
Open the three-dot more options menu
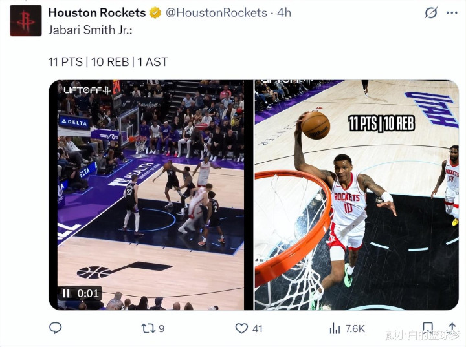pos(452,13)
